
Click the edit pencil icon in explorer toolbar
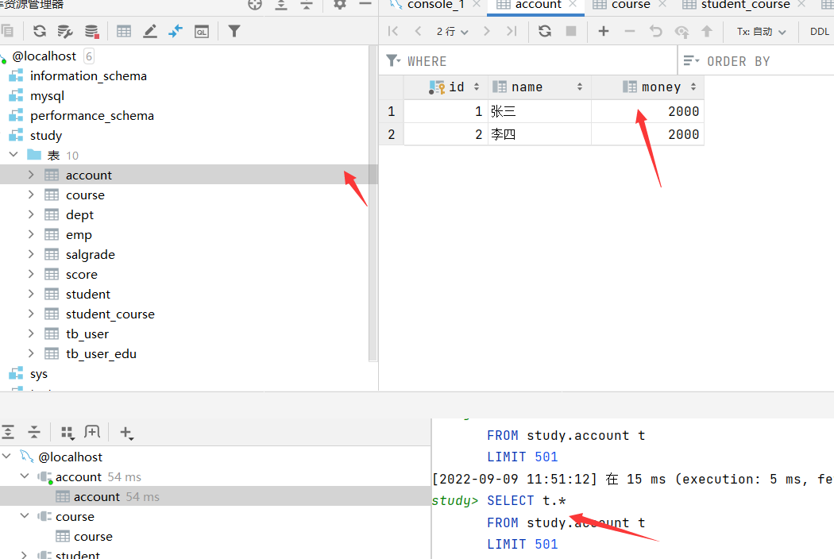pyautogui.click(x=150, y=32)
